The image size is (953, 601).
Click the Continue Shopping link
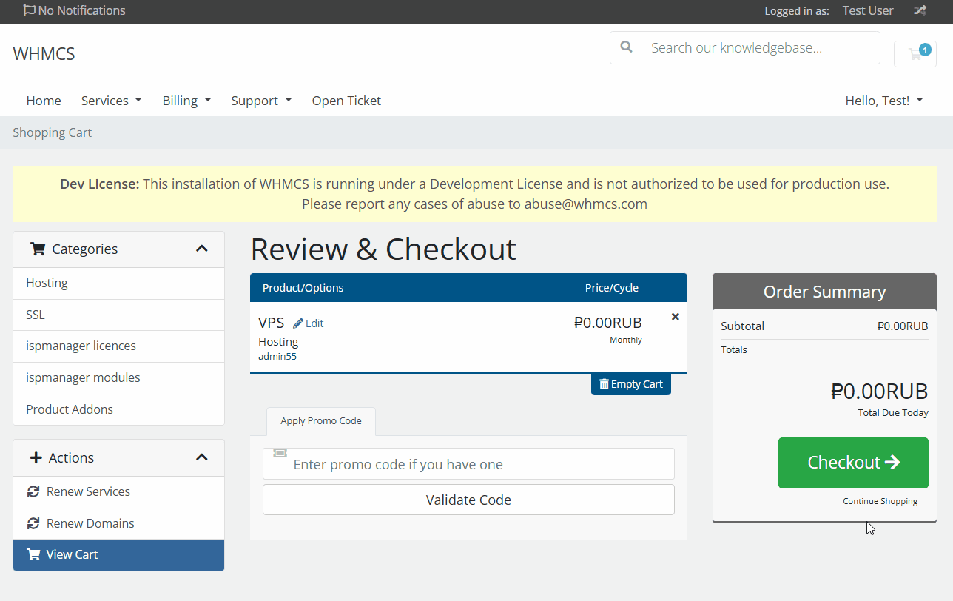point(880,501)
